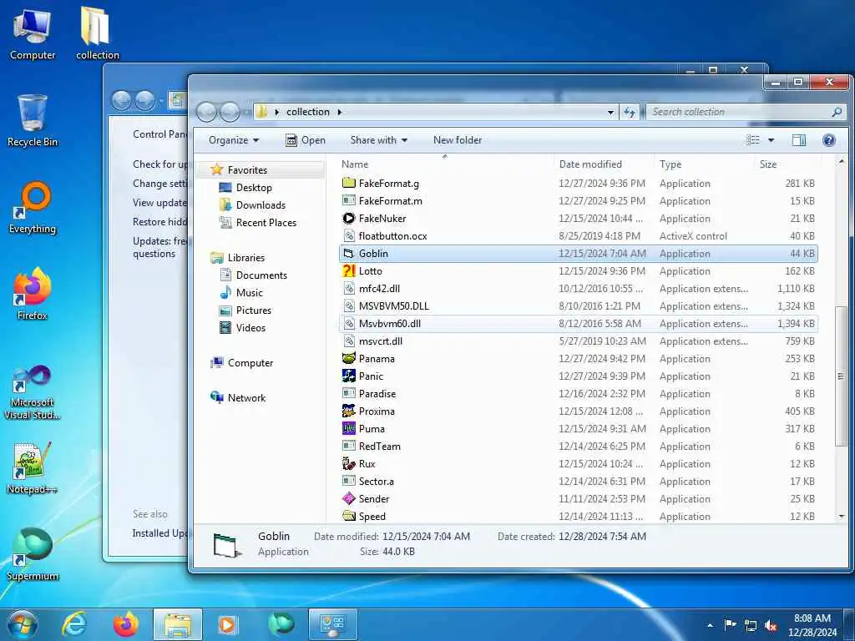Select the Goblin application icon
Image resolution: width=855 pixels, height=641 pixels.
(x=348, y=254)
